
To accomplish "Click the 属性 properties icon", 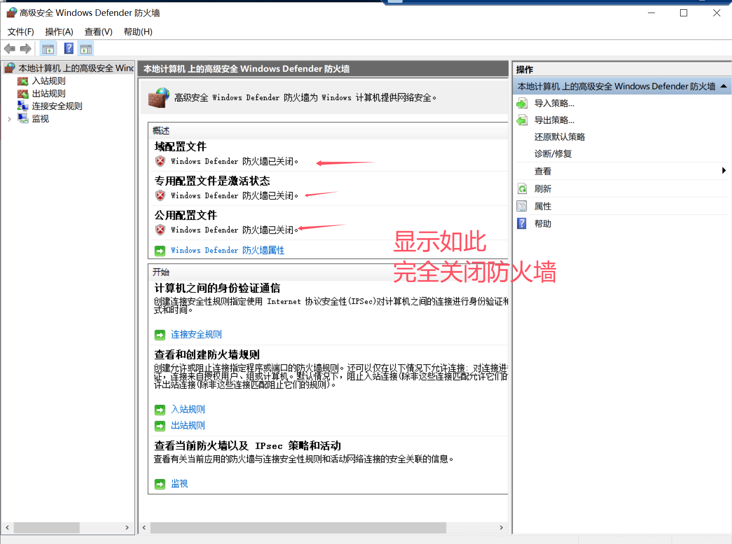I will pos(522,206).
